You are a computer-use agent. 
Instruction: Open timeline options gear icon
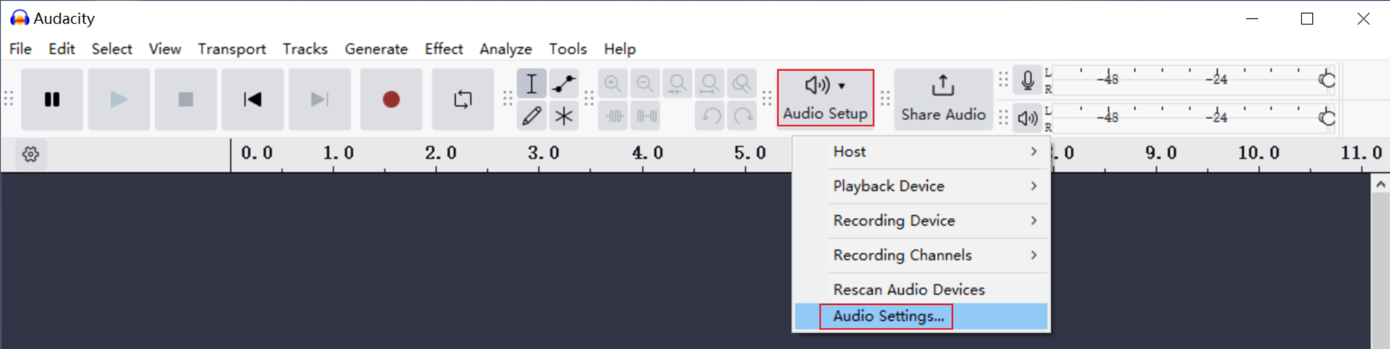pyautogui.click(x=31, y=154)
